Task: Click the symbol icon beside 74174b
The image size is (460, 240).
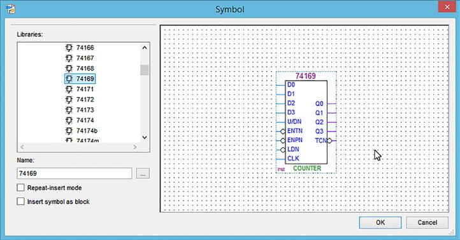Action: 69,131
